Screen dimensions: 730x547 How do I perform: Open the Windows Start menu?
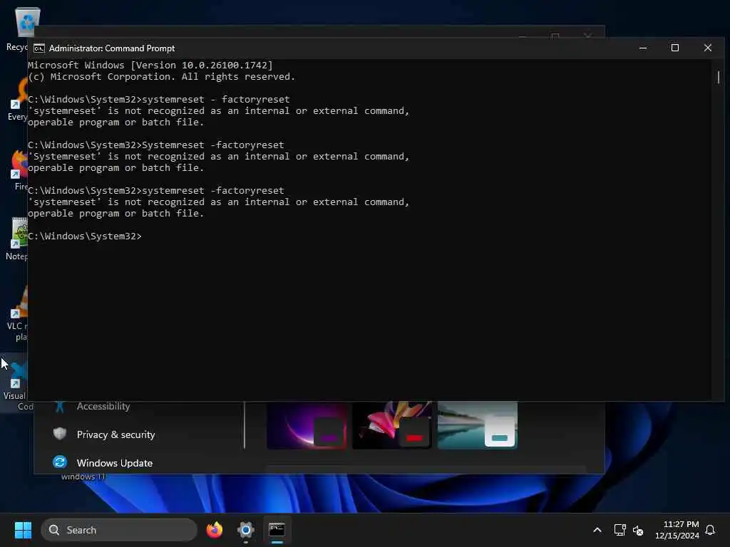pyautogui.click(x=23, y=530)
